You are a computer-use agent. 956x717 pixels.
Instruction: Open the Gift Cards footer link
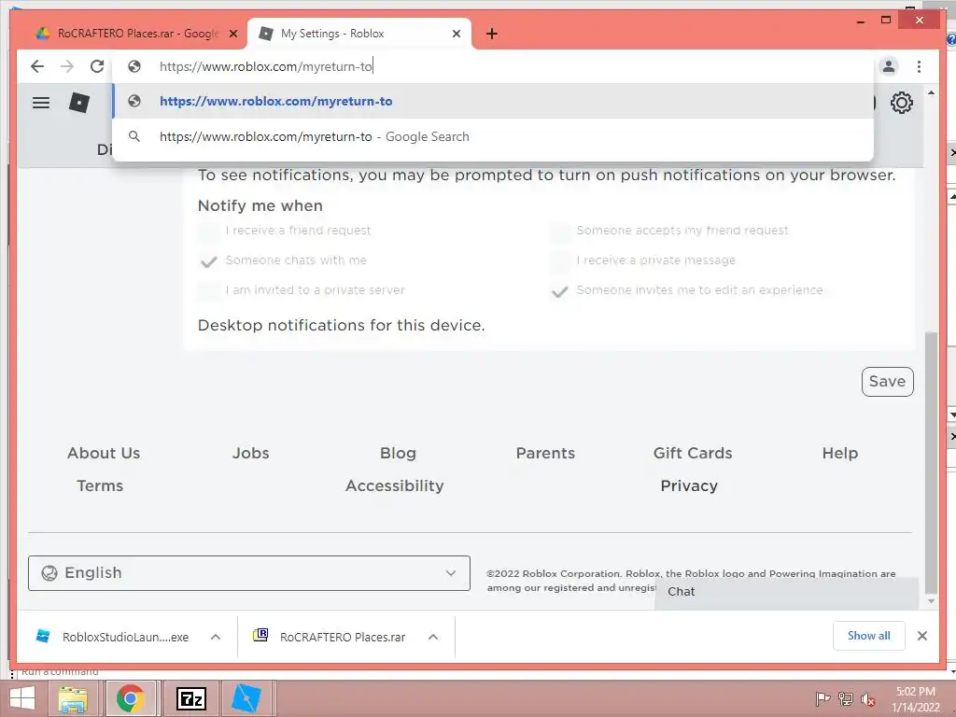(693, 453)
